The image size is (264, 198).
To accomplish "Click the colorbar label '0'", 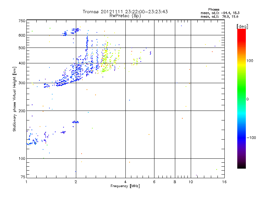I will pyautogui.click(x=247, y=99).
